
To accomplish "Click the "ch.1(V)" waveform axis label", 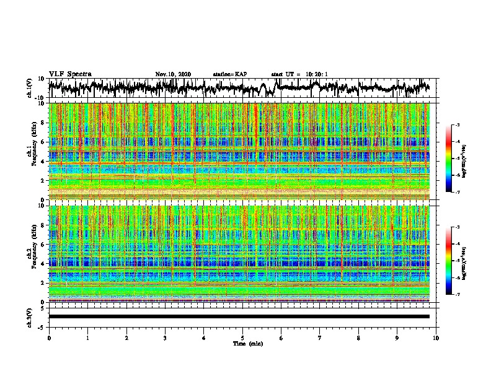I will point(30,88).
